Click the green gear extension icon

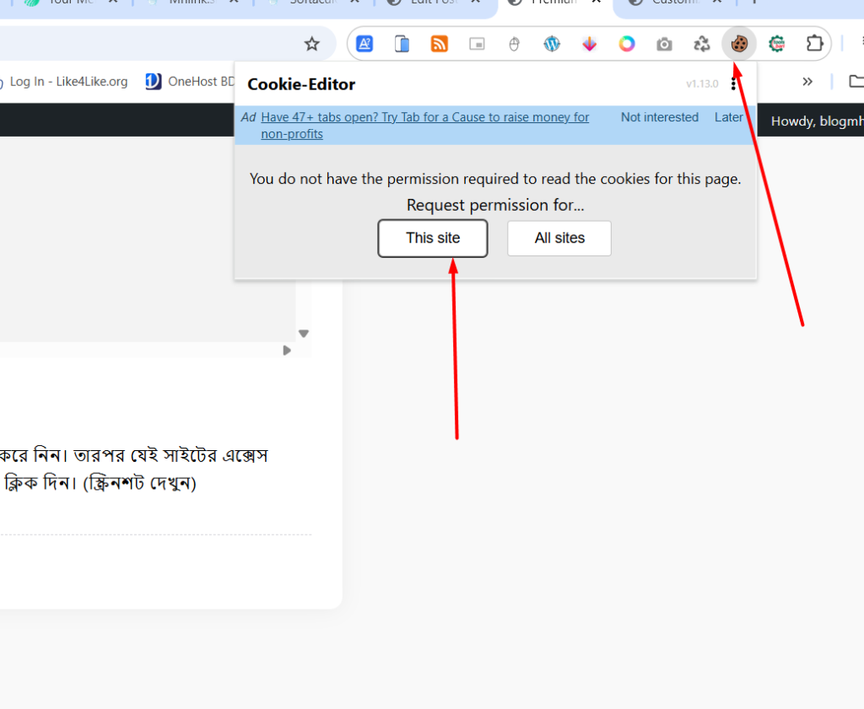[x=776, y=44]
